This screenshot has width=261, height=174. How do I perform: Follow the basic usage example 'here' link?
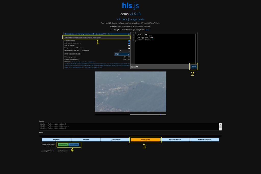147,30
